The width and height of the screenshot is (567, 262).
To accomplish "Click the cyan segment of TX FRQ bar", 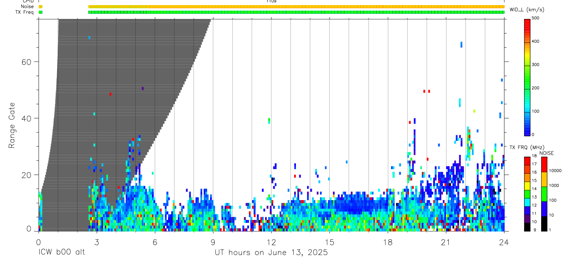I will coord(527,202).
